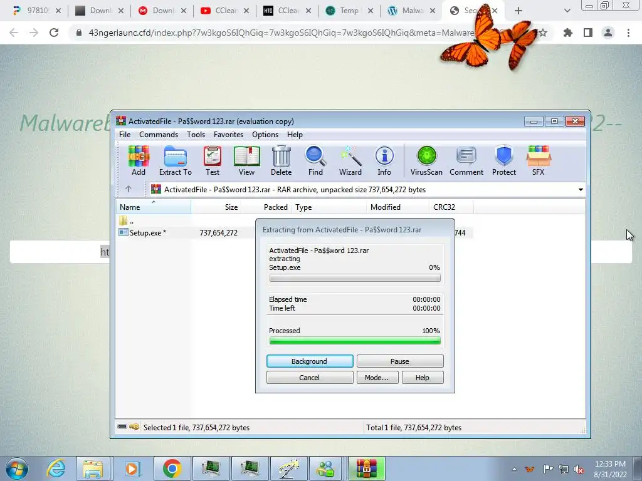Reload the Chrome page
Image resolution: width=642 pixels, height=481 pixels.
[54, 33]
